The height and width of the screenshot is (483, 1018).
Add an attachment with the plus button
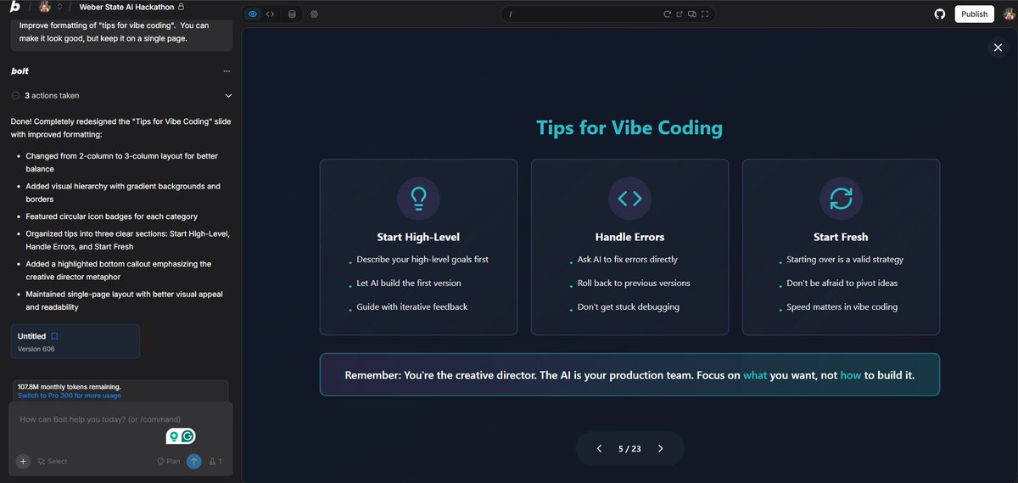[23, 462]
